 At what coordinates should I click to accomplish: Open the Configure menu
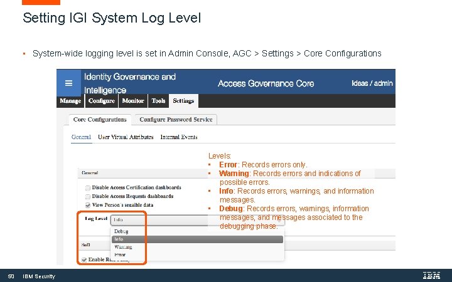pos(102,101)
